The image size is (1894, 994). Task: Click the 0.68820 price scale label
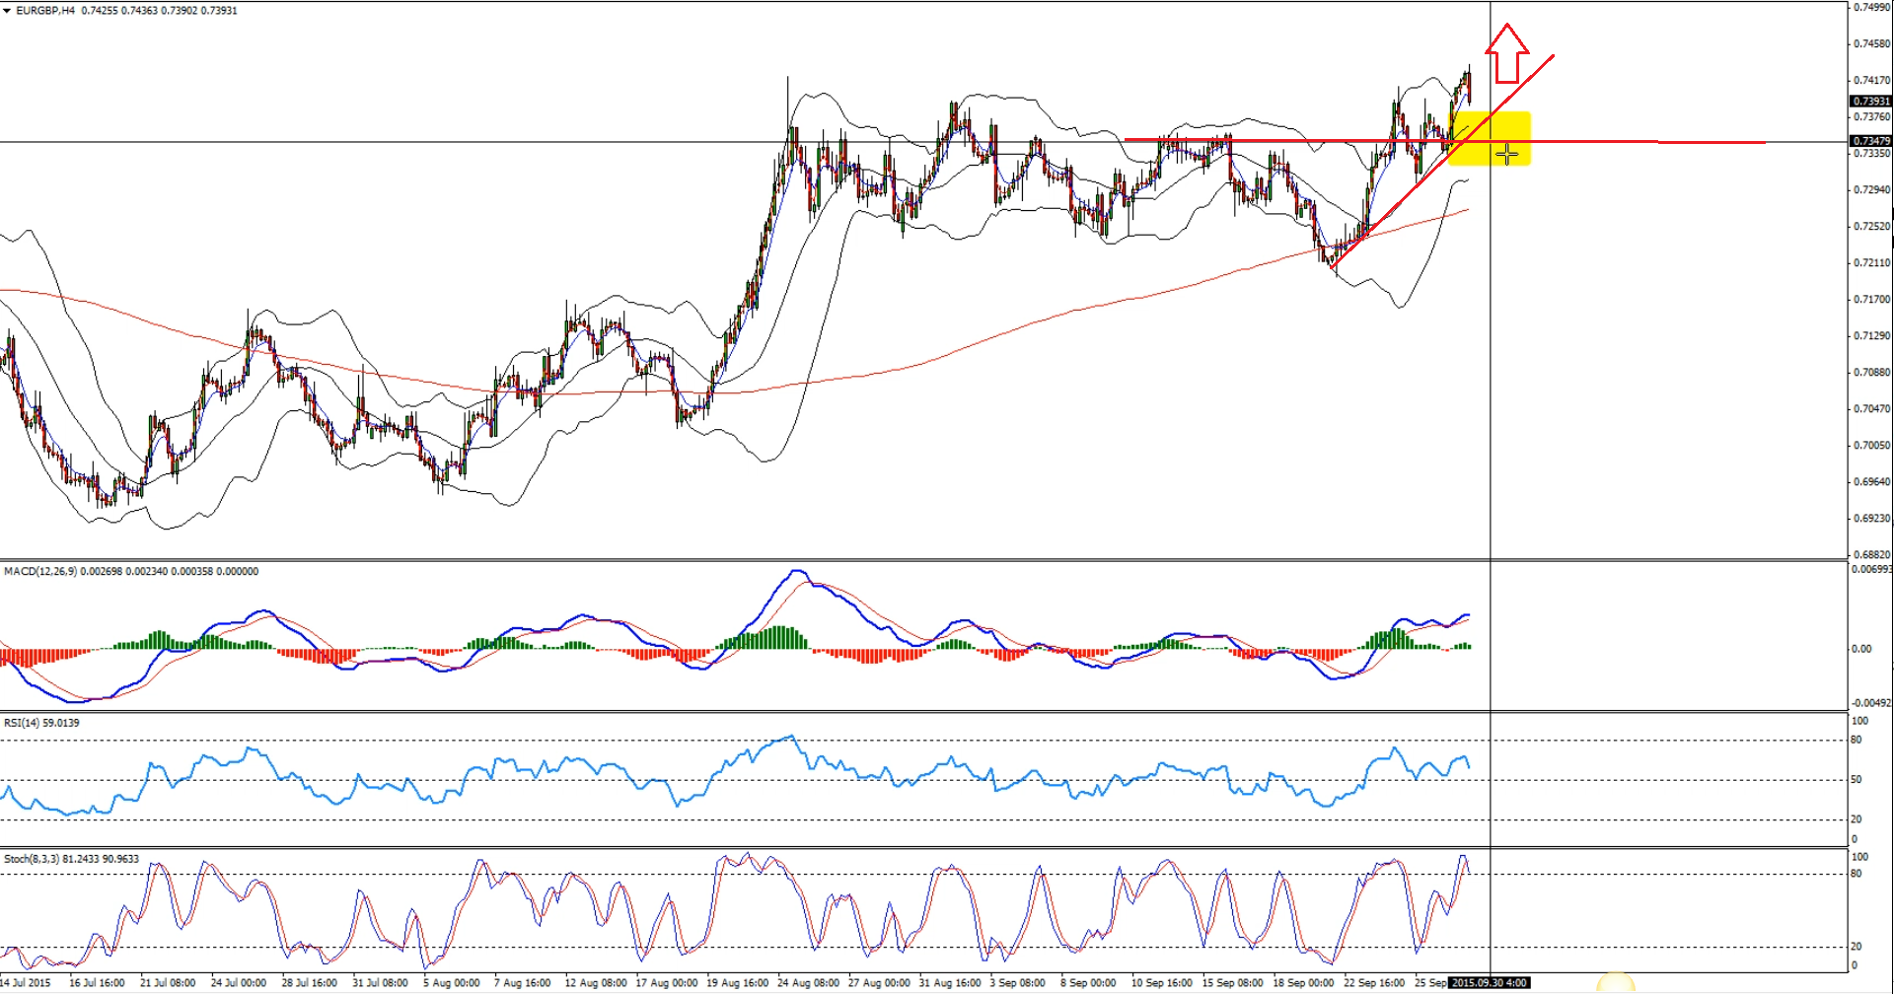pyautogui.click(x=1871, y=555)
